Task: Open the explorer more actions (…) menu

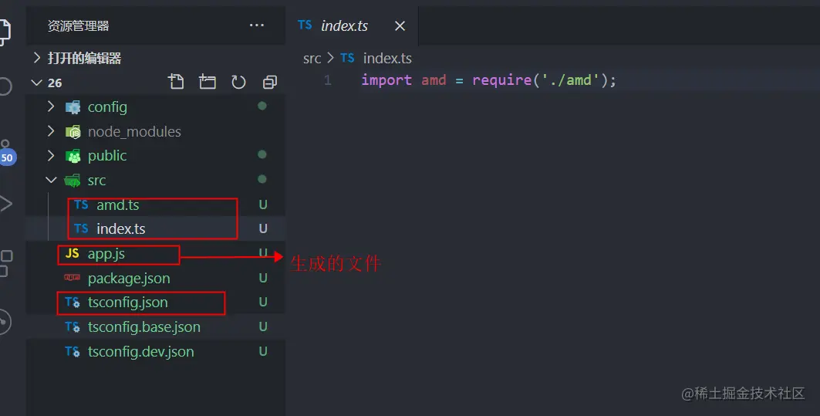Action: pos(256,25)
